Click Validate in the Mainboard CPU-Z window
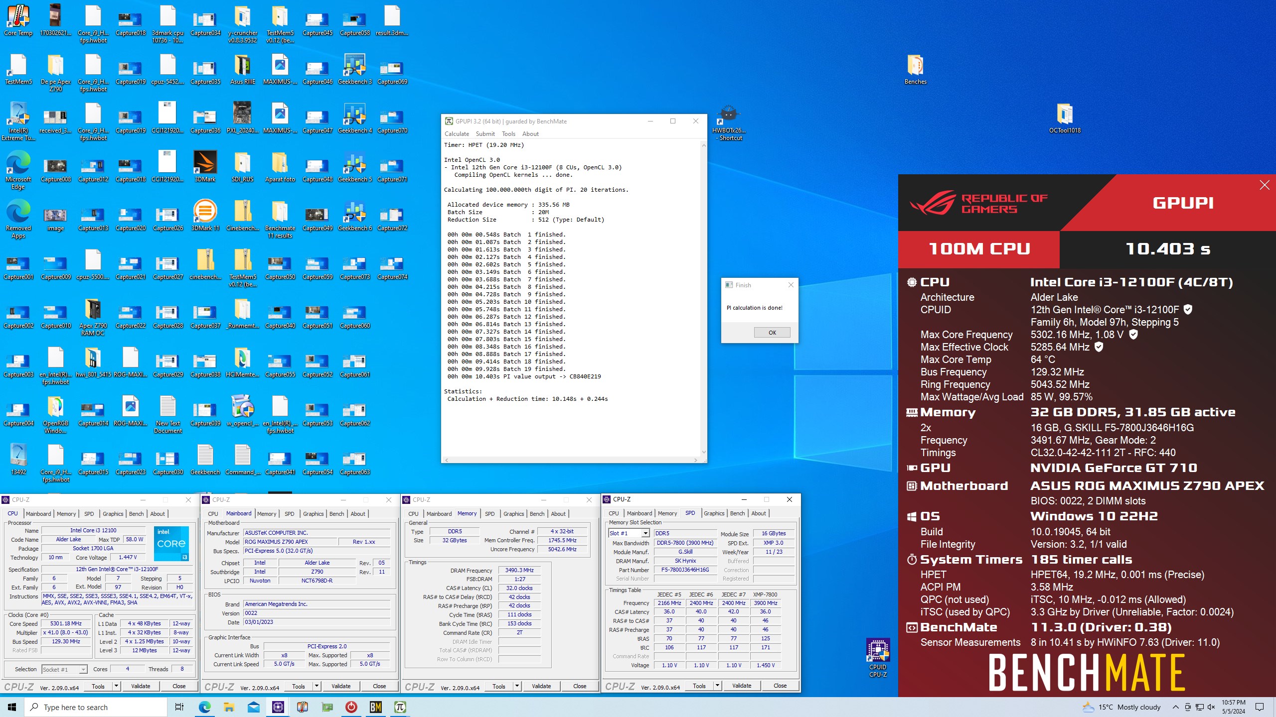This screenshot has height=717, width=1276. point(341,686)
